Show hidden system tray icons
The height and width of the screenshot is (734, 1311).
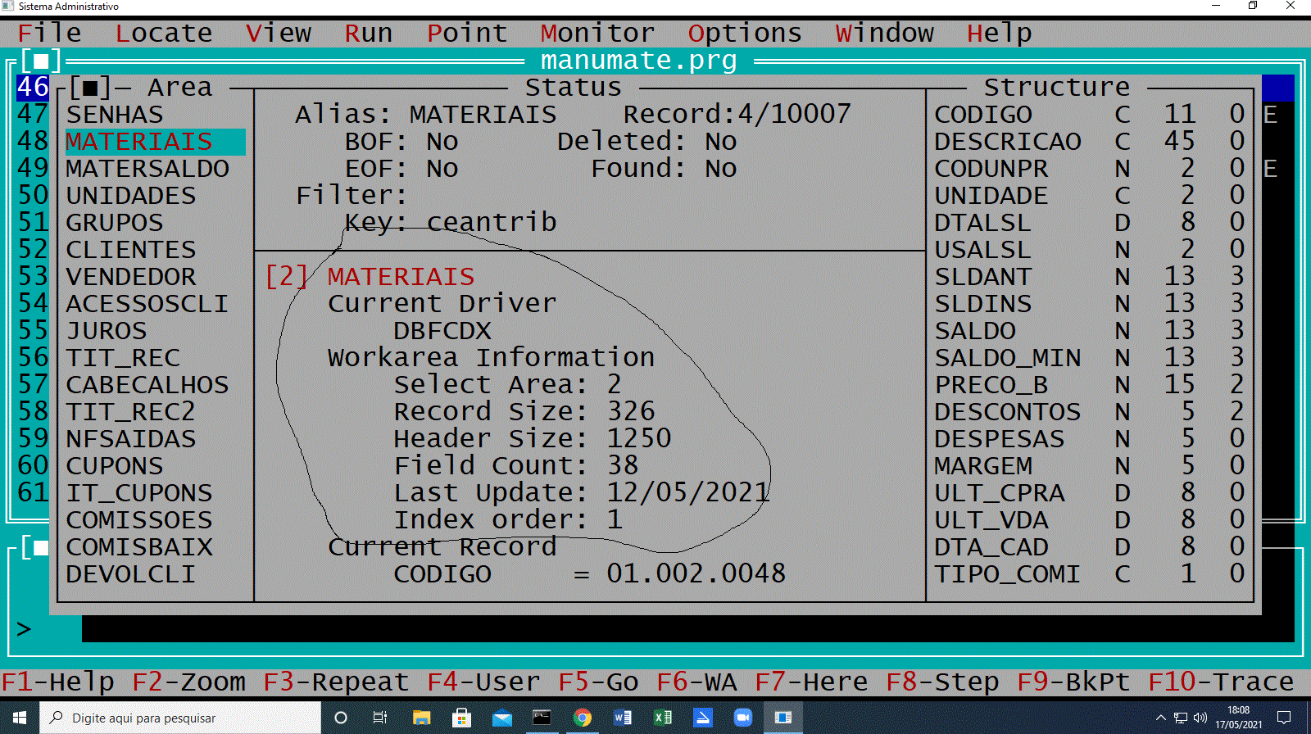tap(1160, 718)
